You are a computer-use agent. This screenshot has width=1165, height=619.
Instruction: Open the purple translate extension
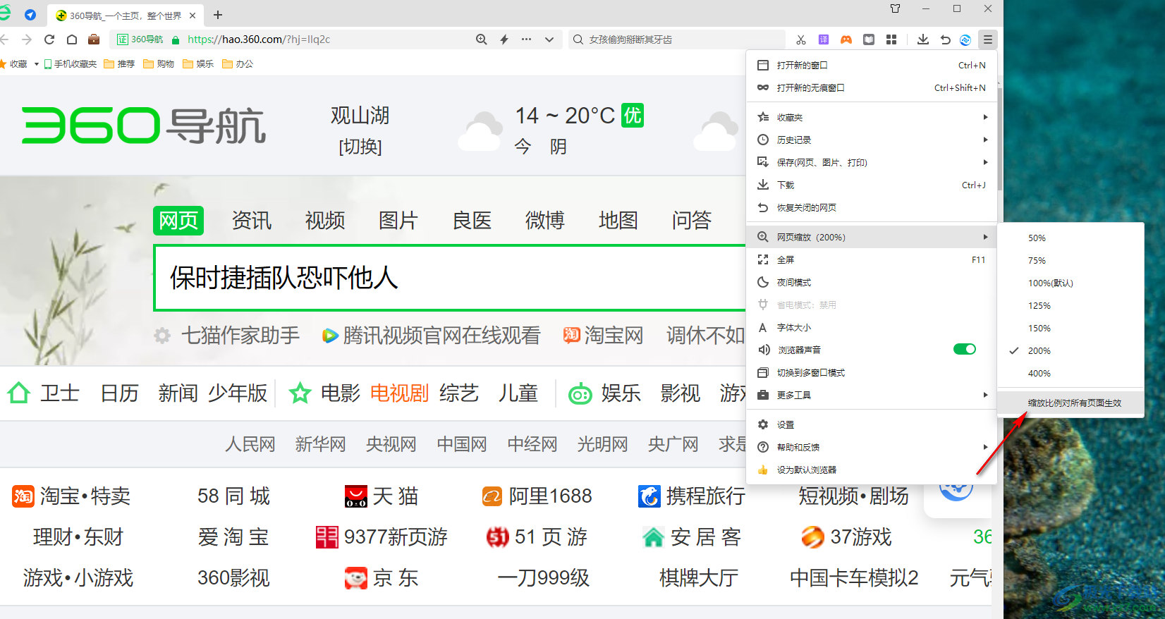point(823,39)
